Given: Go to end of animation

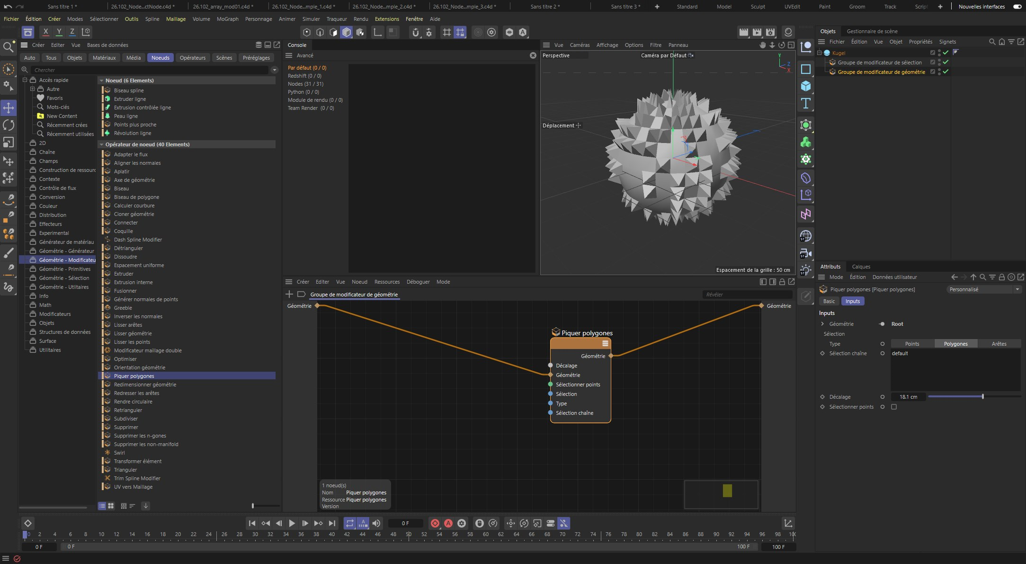Looking at the screenshot, I should coord(332,523).
